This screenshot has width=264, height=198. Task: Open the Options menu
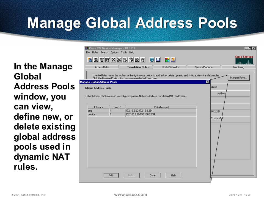point(114,53)
